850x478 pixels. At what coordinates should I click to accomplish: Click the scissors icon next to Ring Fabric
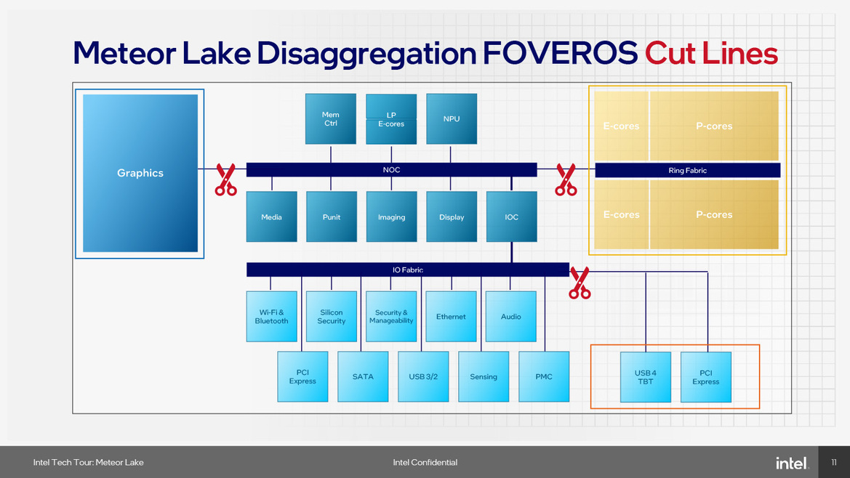[x=566, y=179]
